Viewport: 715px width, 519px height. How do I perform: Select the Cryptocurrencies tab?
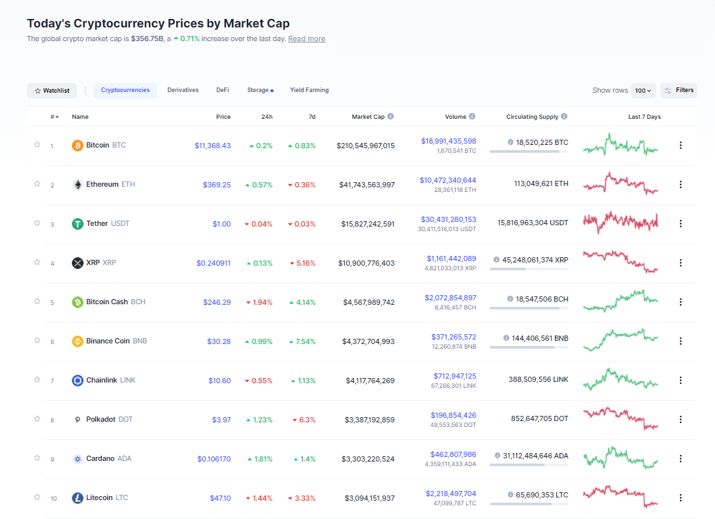coord(125,90)
